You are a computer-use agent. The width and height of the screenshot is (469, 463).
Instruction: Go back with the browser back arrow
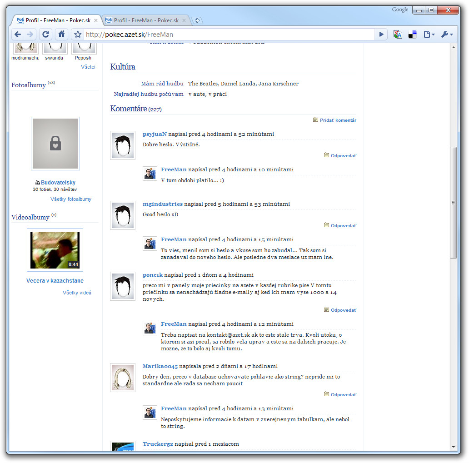click(x=18, y=35)
